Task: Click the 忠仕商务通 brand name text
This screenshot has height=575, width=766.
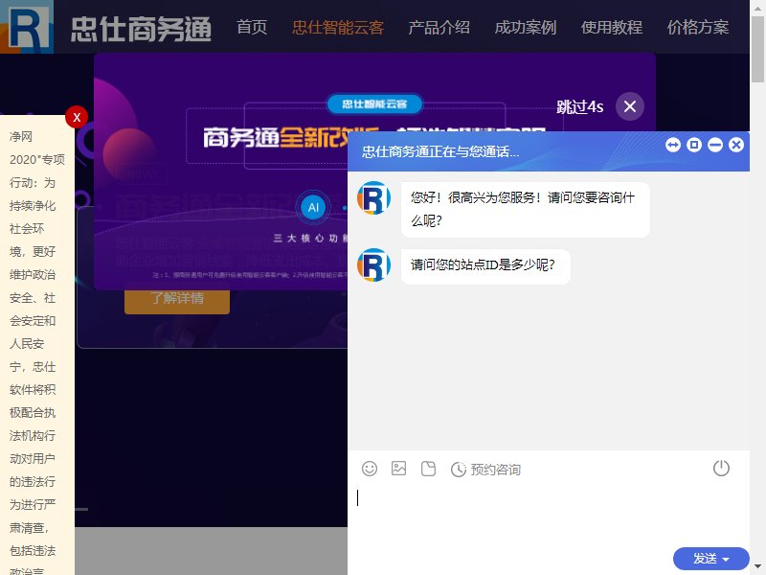Action: [x=141, y=29]
